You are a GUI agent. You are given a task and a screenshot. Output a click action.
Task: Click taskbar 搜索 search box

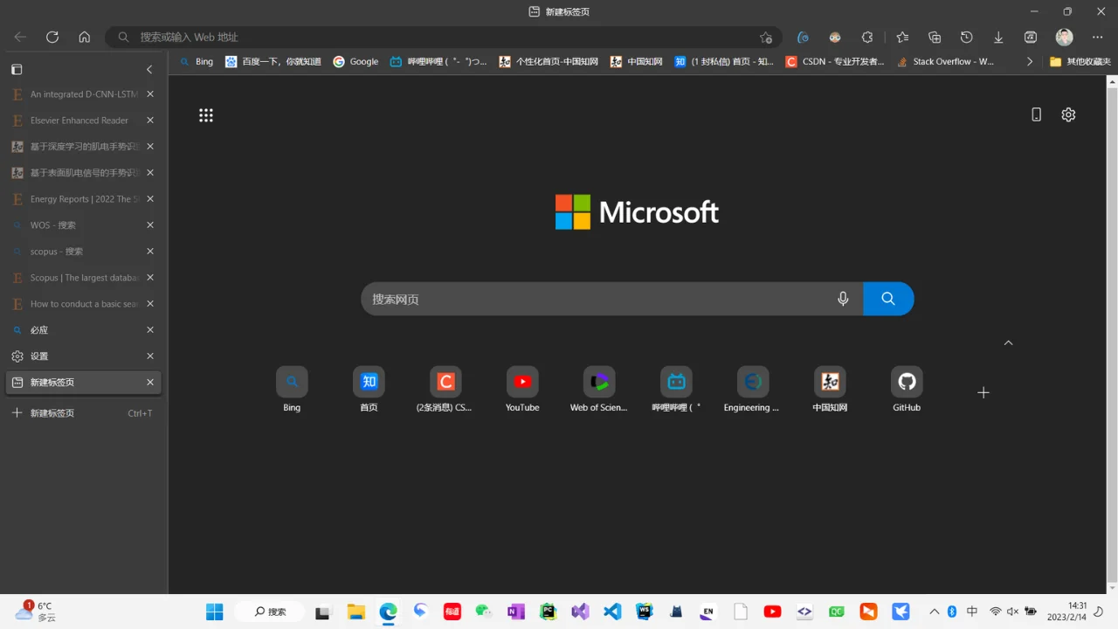point(270,612)
